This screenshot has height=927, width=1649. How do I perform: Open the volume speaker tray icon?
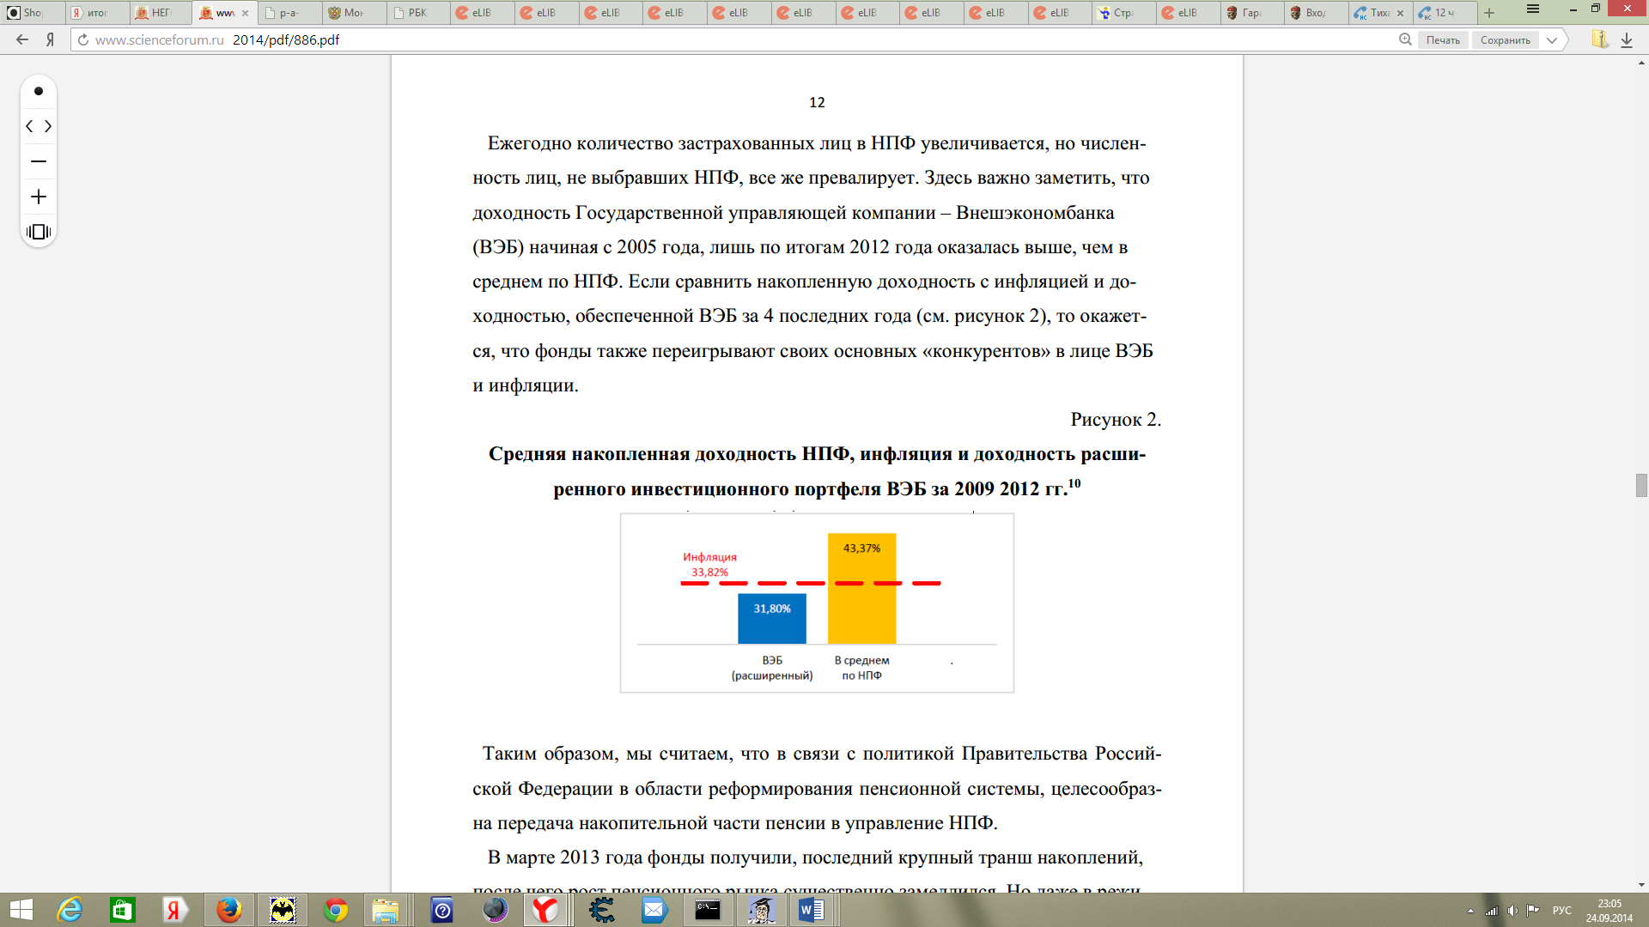pyautogui.click(x=1512, y=911)
